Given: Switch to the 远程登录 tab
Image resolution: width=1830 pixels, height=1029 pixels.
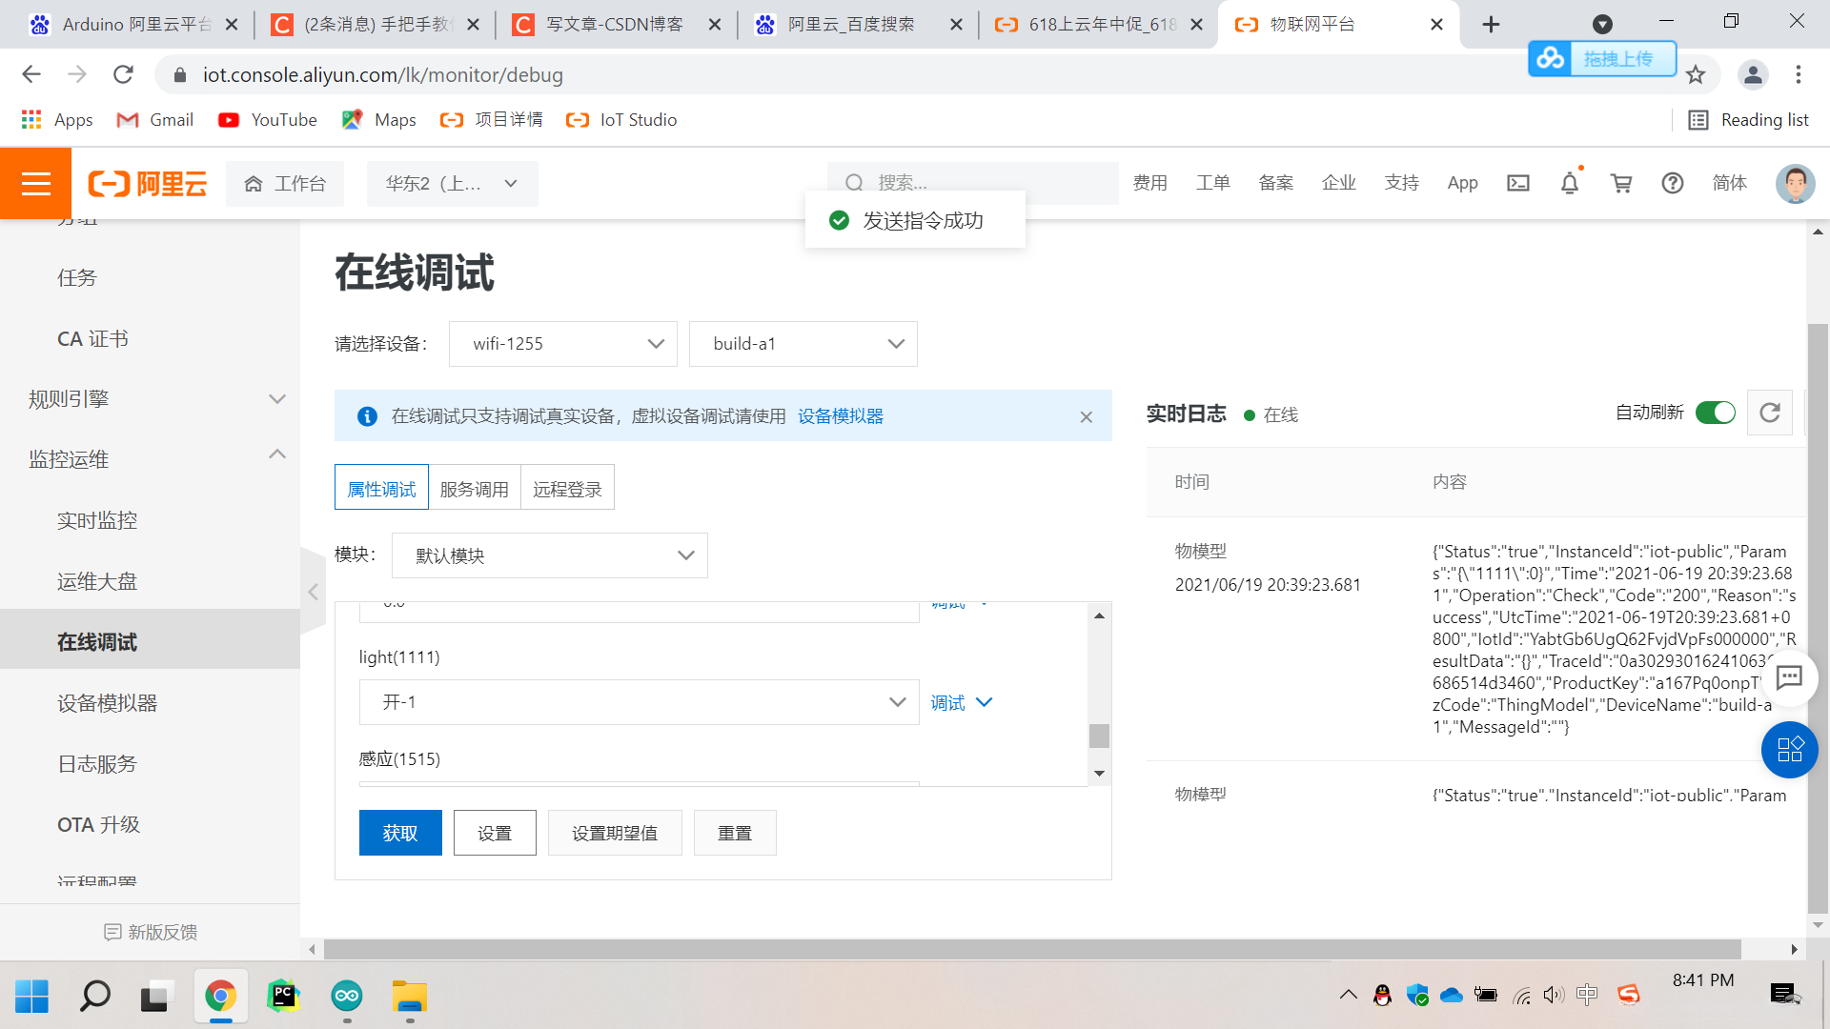Looking at the screenshot, I should (567, 487).
